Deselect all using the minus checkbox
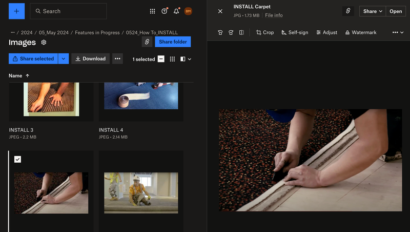The image size is (410, 232). coord(161,59)
